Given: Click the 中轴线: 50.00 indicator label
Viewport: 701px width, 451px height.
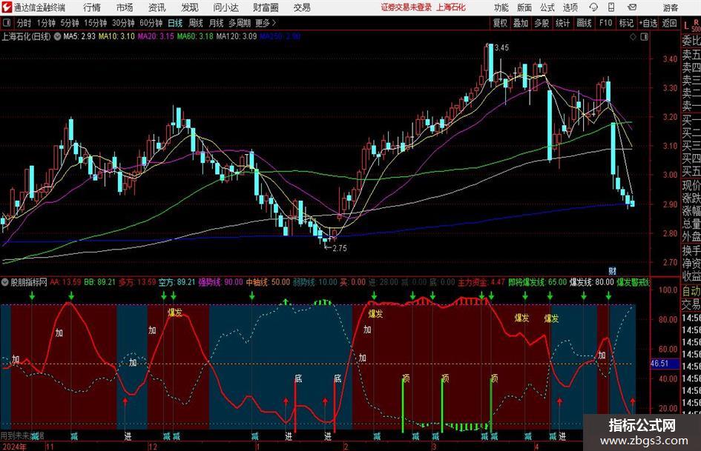Looking at the screenshot, I should 268,282.
